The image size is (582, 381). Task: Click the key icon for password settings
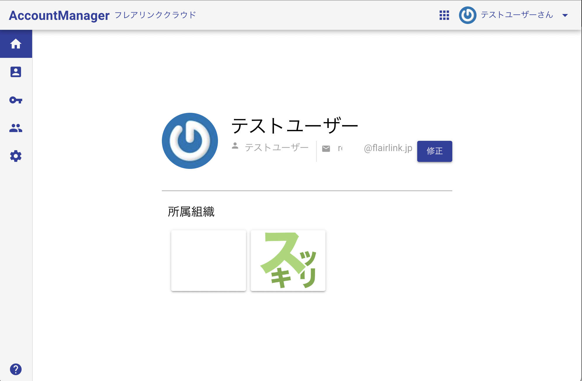[16, 100]
